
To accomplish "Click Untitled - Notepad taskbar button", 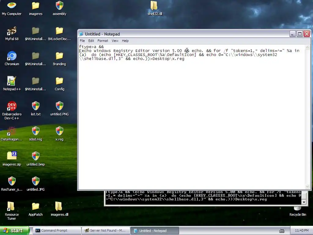I will tap(155, 231).
